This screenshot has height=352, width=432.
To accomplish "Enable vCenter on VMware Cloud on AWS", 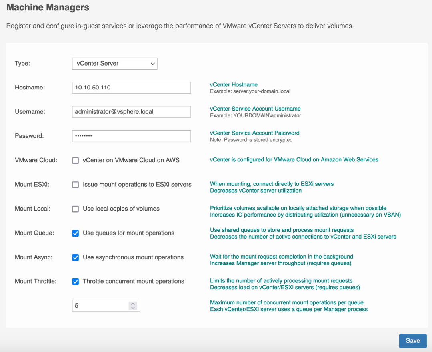I will [x=75, y=160].
